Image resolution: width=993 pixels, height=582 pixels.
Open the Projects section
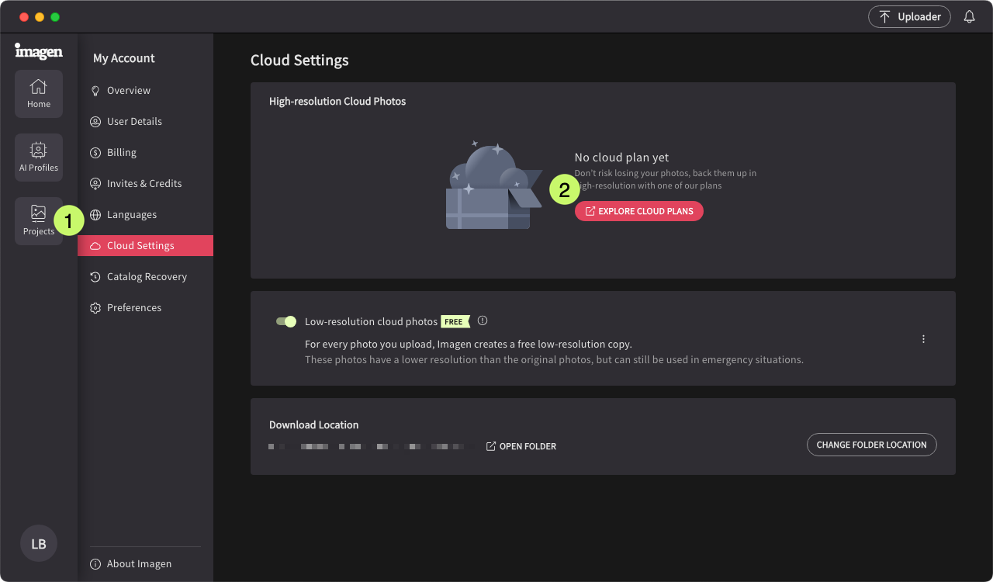[x=39, y=221]
